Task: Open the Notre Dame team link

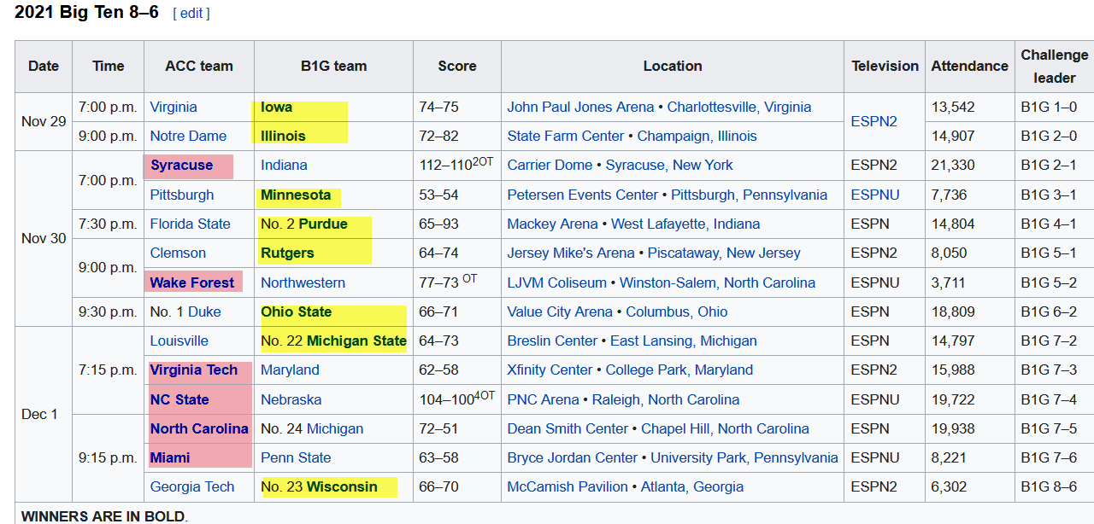Action: 188,136
